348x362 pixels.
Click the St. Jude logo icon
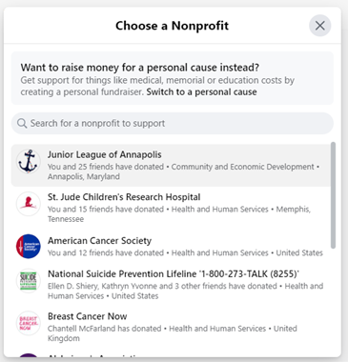[29, 204]
